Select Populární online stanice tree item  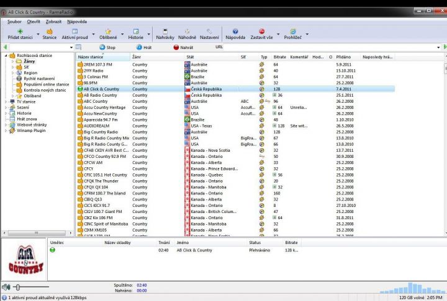[x=46, y=84]
